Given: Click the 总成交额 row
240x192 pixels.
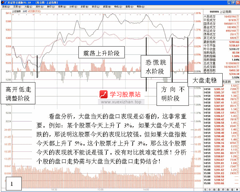Looking at the screenshot, I should coord(221,67).
